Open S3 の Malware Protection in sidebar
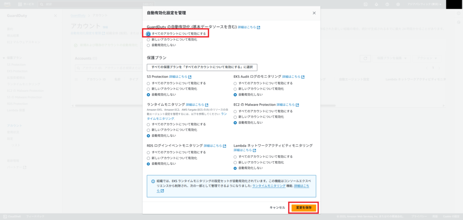Viewport: 463px width, 220px height. coord(24,97)
